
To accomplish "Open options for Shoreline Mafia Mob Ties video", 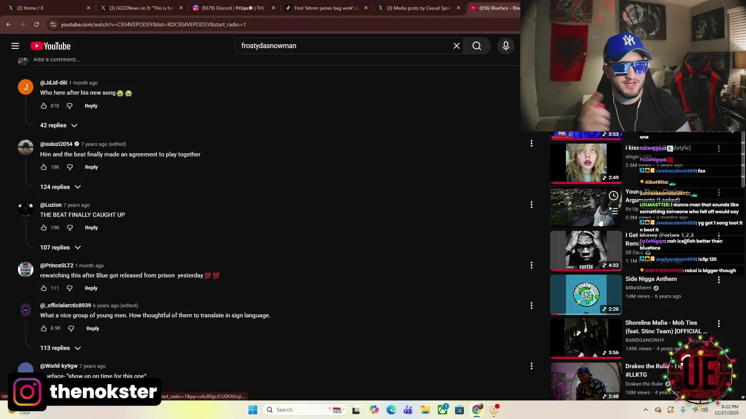I will [x=719, y=324].
